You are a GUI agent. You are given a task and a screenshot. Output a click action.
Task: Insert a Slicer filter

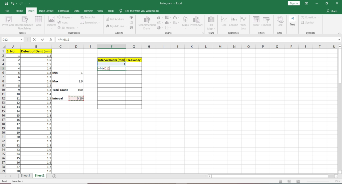pyautogui.click(x=256, y=21)
